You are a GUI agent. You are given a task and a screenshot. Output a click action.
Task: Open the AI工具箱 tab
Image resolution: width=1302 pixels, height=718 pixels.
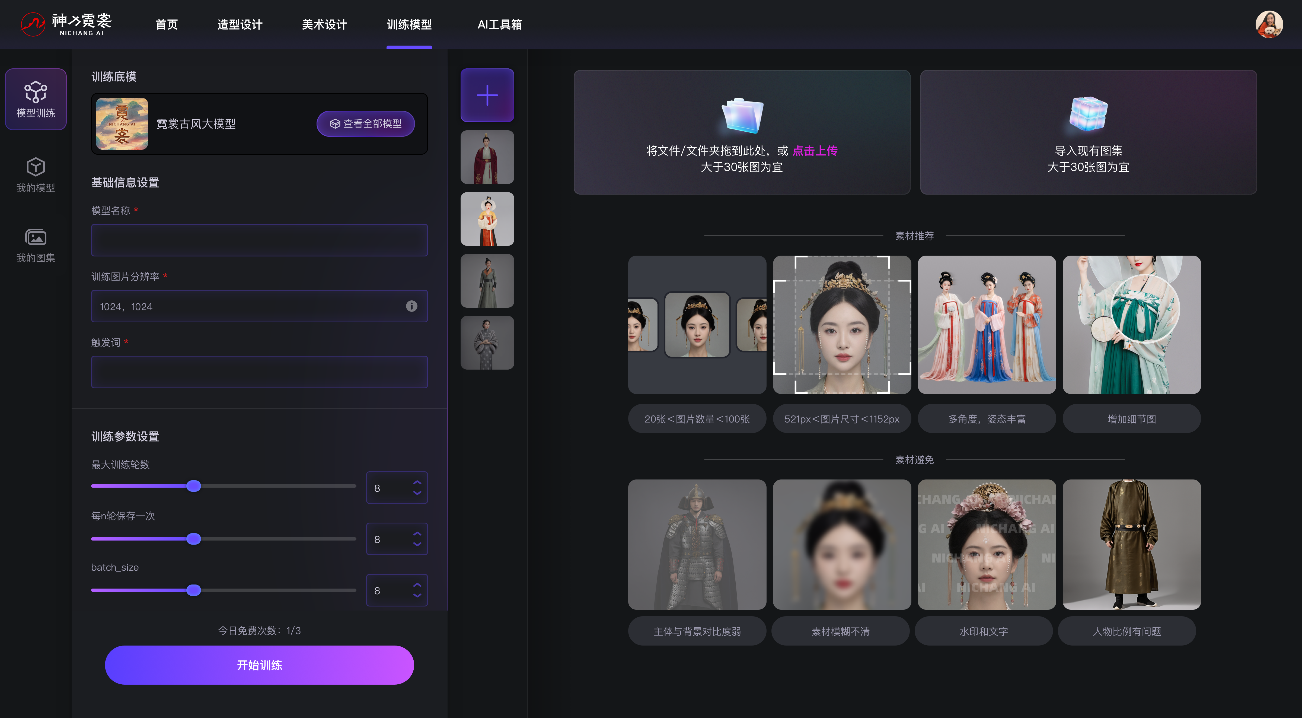click(499, 24)
